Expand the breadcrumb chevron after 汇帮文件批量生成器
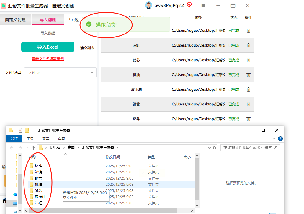 pos(117,147)
